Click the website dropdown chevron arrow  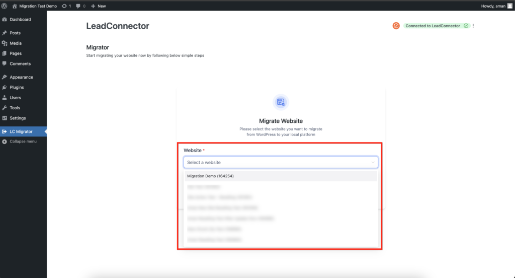point(373,162)
